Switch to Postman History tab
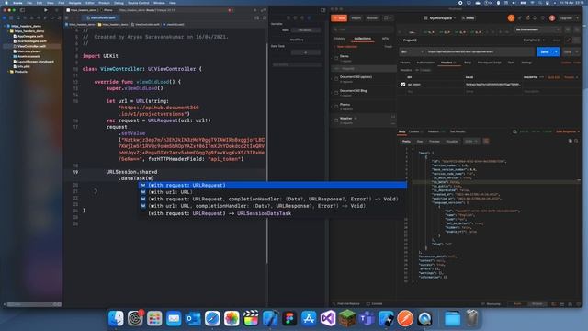 click(340, 39)
